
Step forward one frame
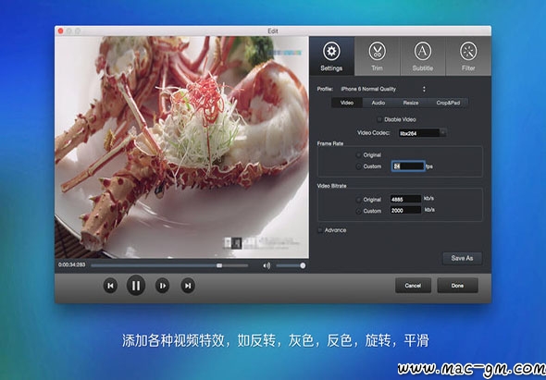point(162,286)
